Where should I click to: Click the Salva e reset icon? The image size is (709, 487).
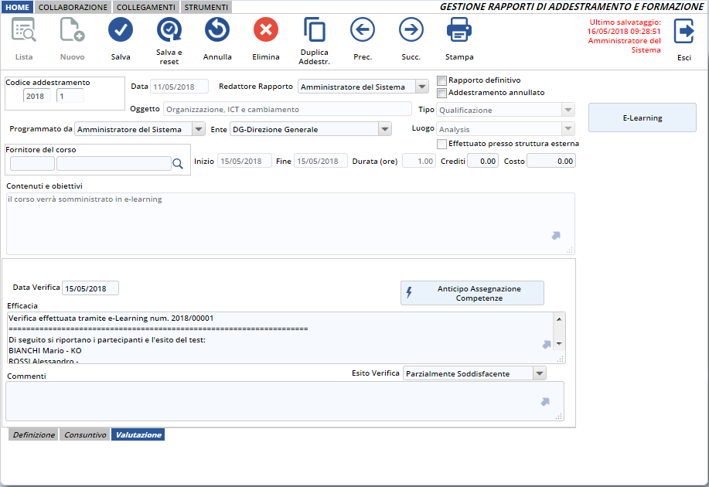(169, 31)
